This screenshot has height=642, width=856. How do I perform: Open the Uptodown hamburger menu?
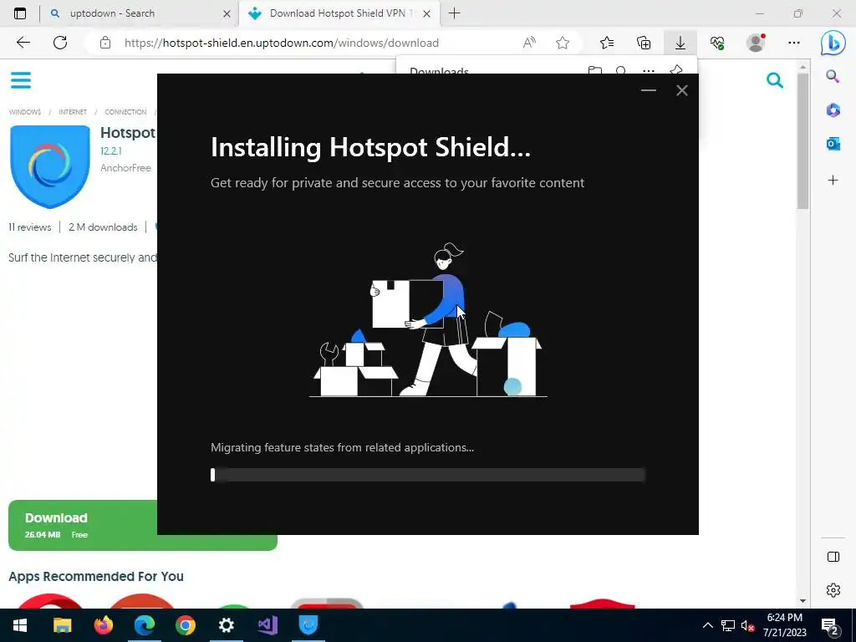21,80
